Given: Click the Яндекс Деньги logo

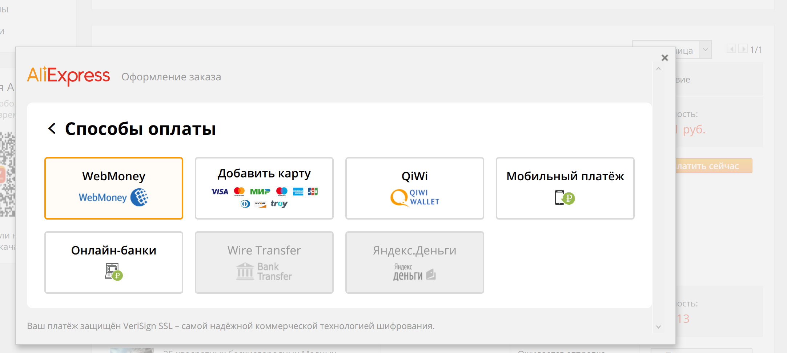Looking at the screenshot, I should 414,272.
